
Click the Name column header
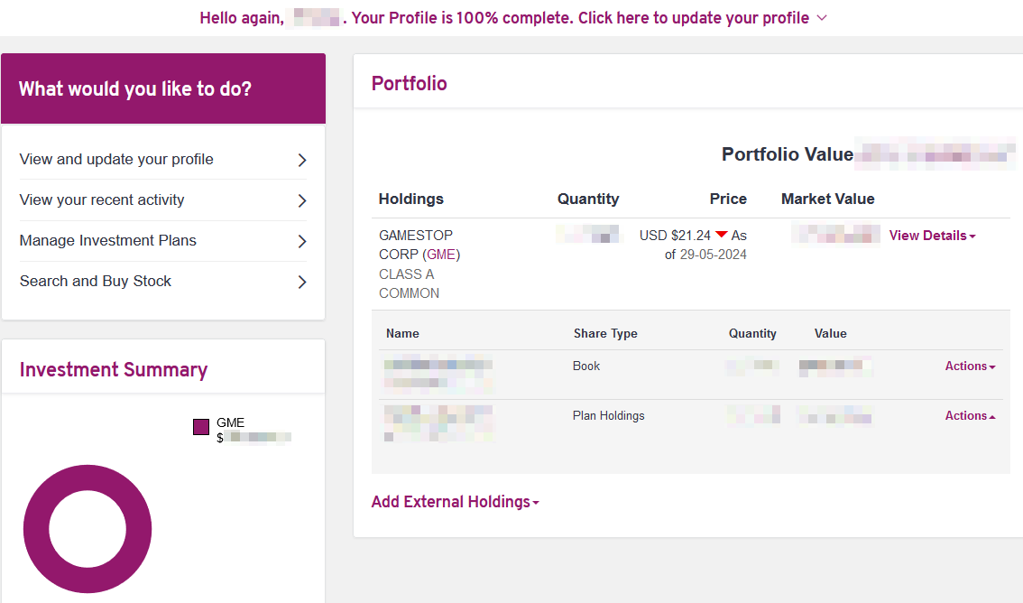pos(402,333)
